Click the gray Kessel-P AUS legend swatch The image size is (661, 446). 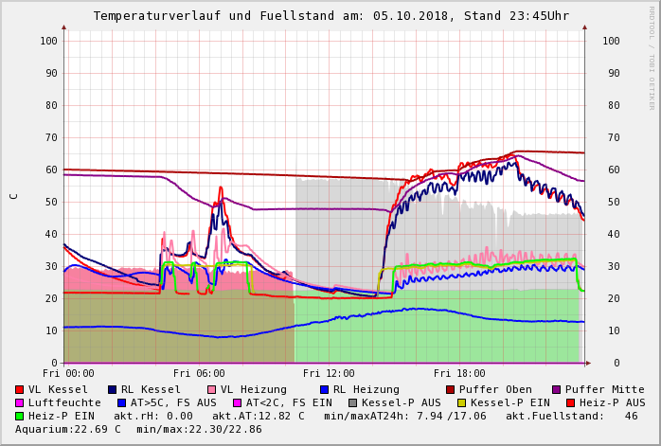tap(351, 402)
